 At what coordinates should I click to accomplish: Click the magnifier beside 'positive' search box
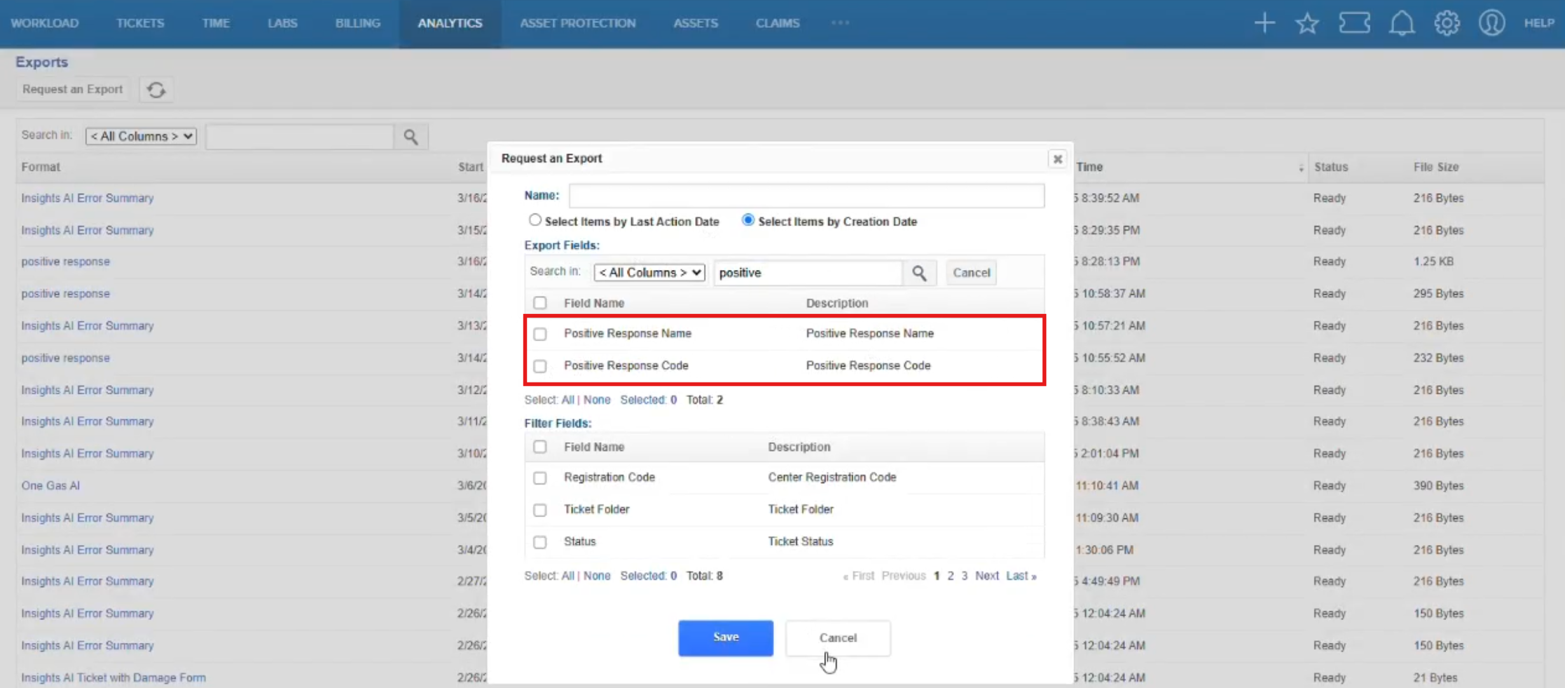pos(919,273)
